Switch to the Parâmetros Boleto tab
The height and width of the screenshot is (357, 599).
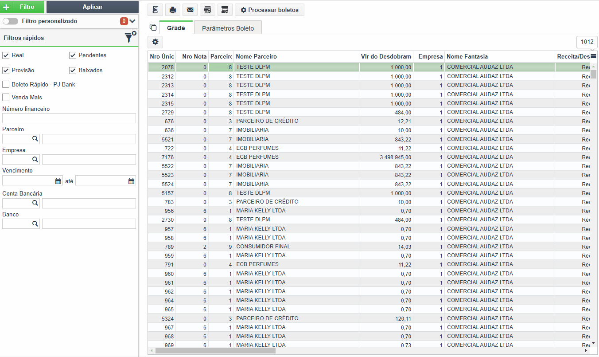(228, 28)
